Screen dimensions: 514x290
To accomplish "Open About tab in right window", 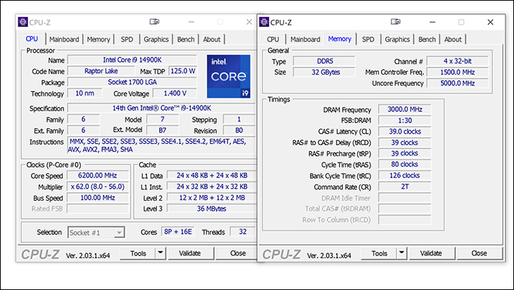I will pyautogui.click(x=453, y=39).
